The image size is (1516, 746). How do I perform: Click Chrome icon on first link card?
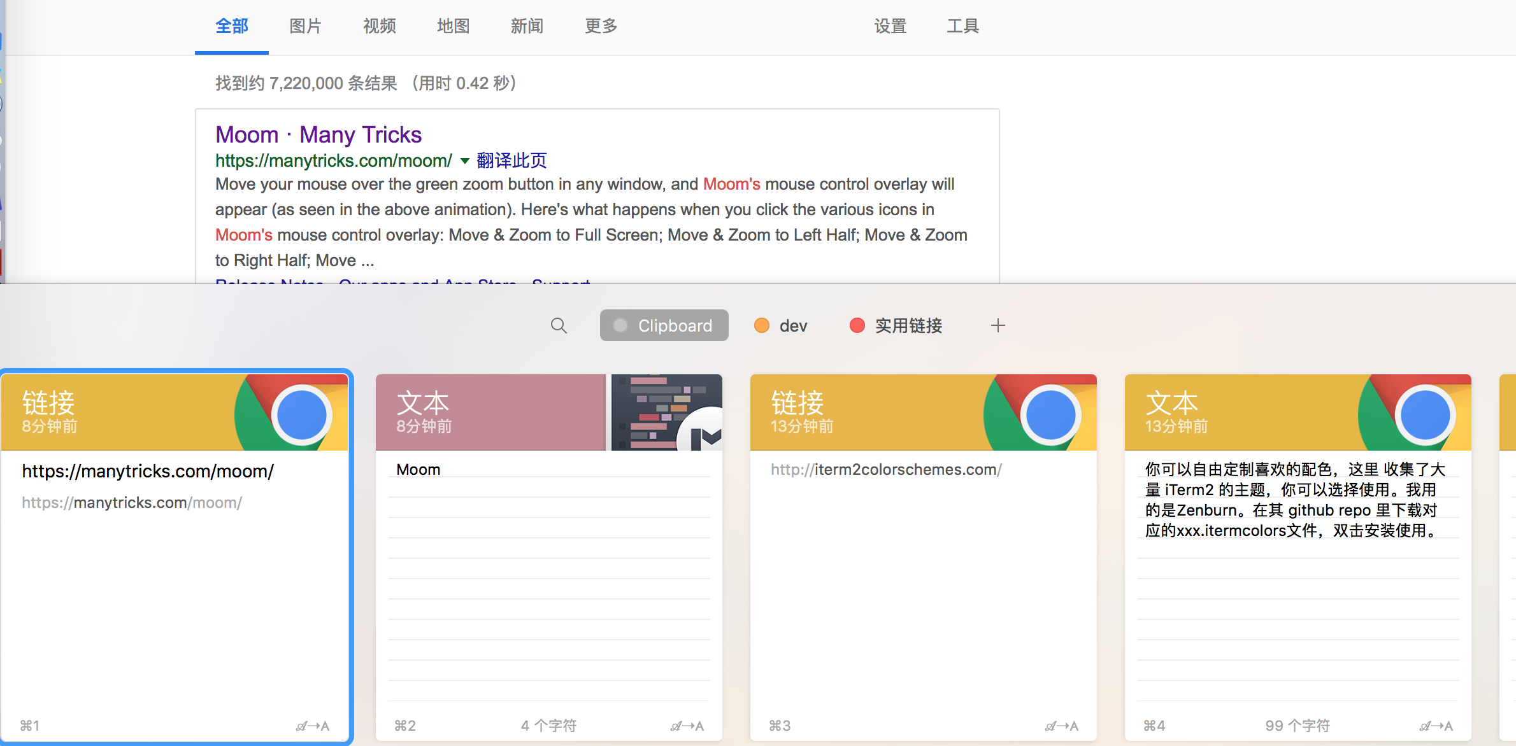301,414
